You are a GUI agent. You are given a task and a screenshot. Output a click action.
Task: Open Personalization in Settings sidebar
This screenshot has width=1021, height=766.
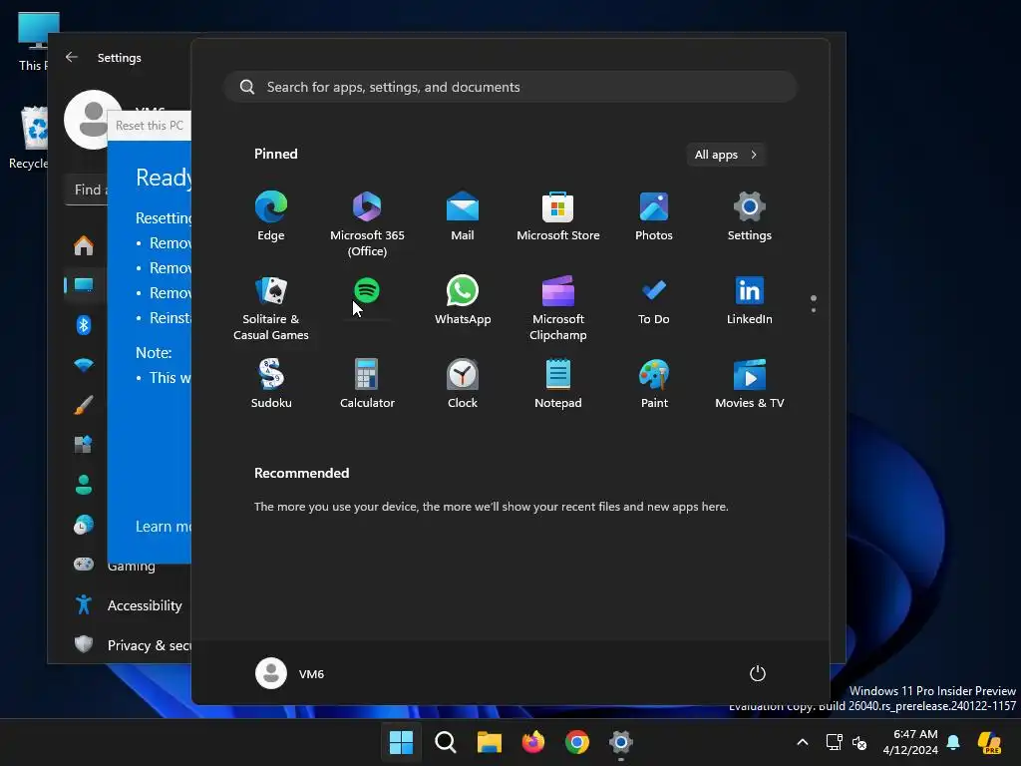84,405
